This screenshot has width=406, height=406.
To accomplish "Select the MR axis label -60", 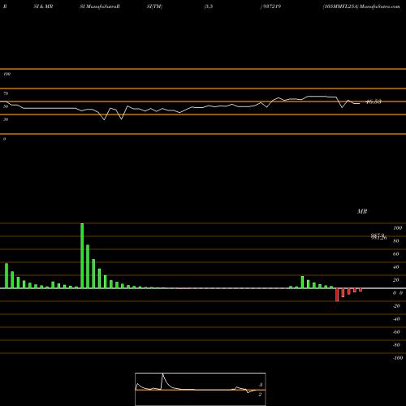I will point(396,332).
